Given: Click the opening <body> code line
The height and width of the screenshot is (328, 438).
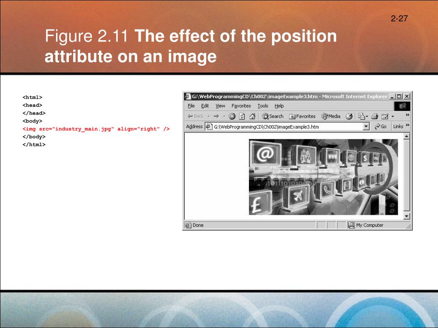Looking at the screenshot, I should click(x=33, y=121).
